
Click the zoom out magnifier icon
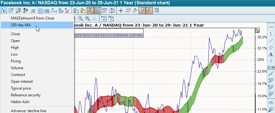coord(80,18)
